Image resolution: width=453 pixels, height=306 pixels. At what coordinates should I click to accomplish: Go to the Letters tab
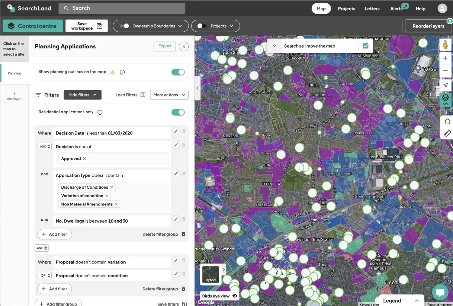point(372,9)
